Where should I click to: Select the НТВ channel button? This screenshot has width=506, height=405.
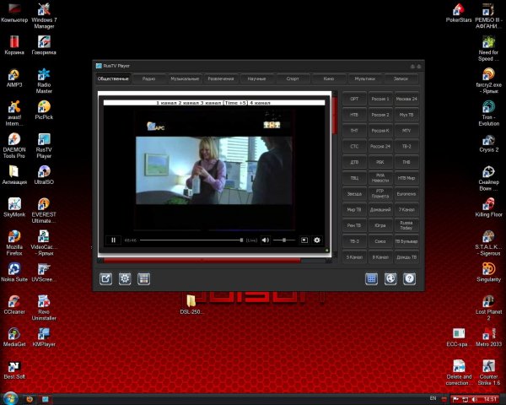(x=354, y=115)
